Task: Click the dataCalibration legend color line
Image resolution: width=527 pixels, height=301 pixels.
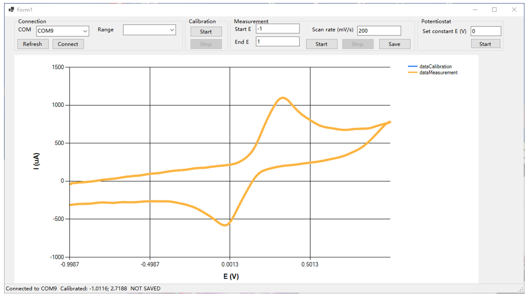Action: click(412, 66)
